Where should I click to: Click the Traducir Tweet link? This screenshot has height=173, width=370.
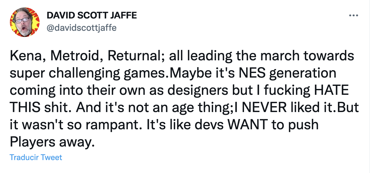point(36,158)
